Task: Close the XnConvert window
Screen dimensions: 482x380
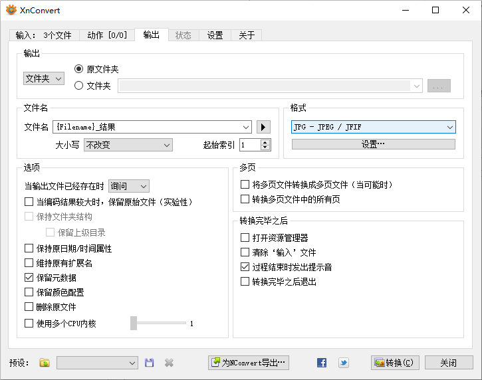Action: coord(465,10)
